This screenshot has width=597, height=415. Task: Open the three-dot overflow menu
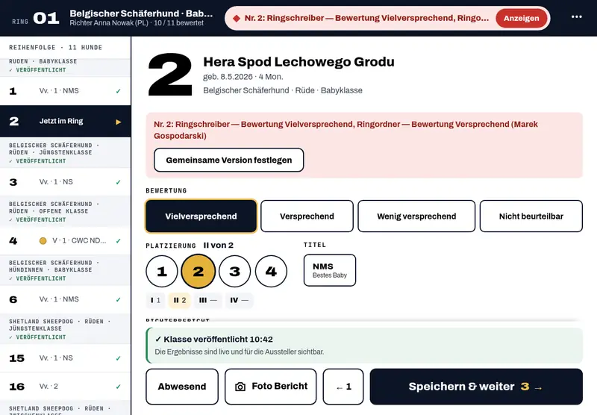pos(576,16)
